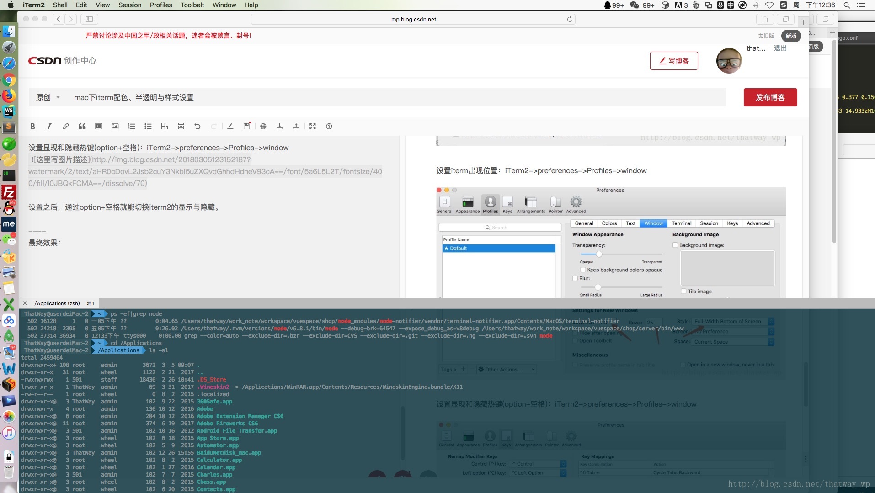Show the Safari sidebar
Viewport: 875px width, 493px height.
(89, 19)
